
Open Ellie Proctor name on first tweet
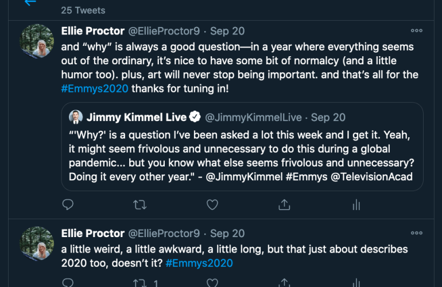tap(92, 30)
